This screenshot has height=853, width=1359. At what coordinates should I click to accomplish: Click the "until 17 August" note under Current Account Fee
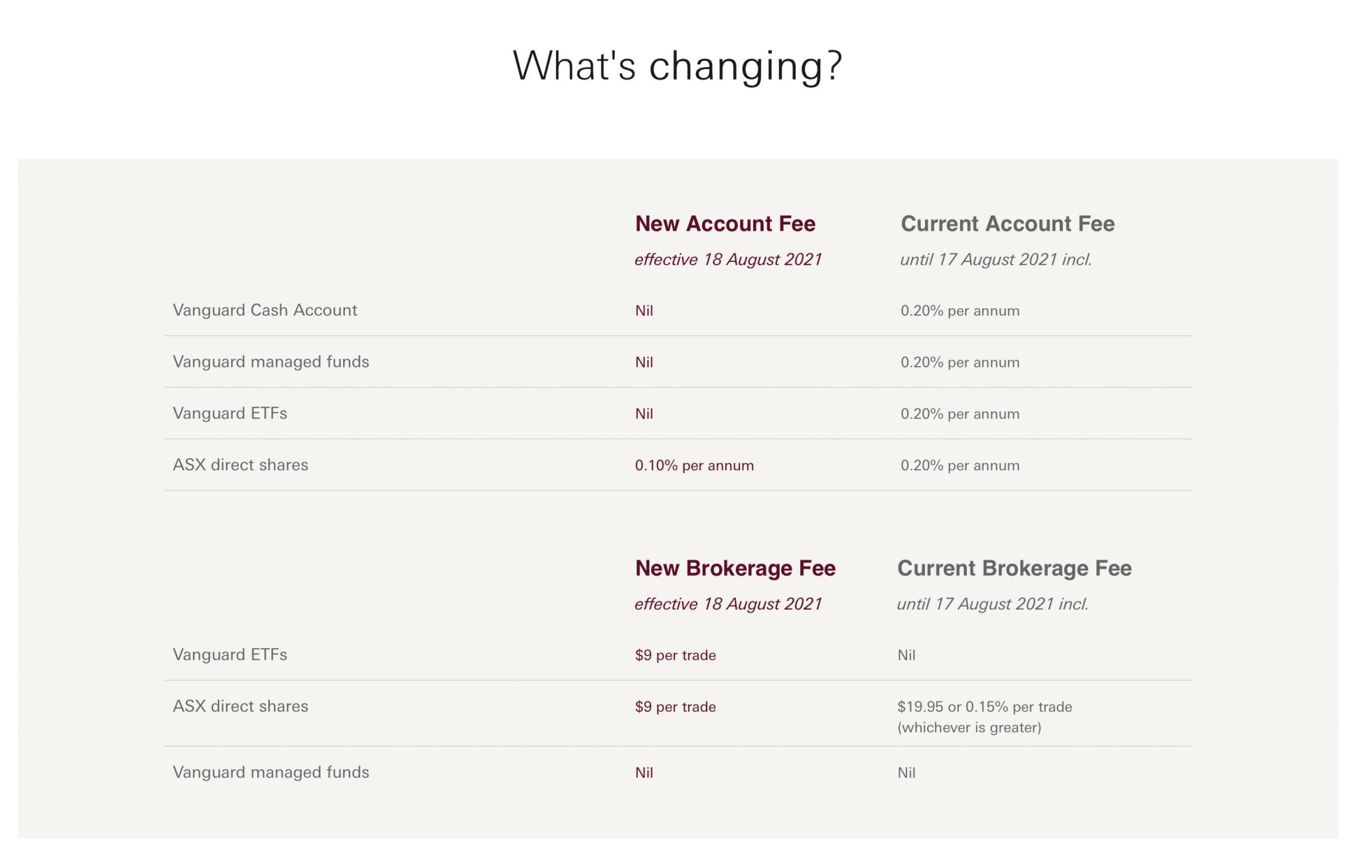[995, 259]
